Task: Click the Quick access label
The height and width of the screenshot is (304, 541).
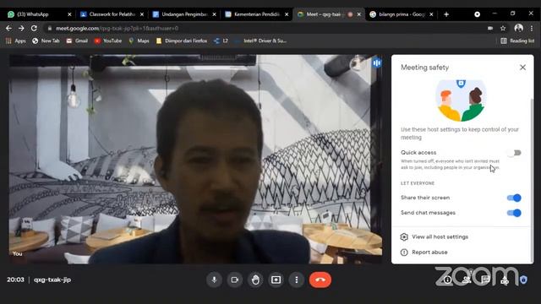Action: (x=418, y=152)
